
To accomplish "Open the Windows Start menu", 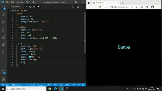I will (3, 89).
